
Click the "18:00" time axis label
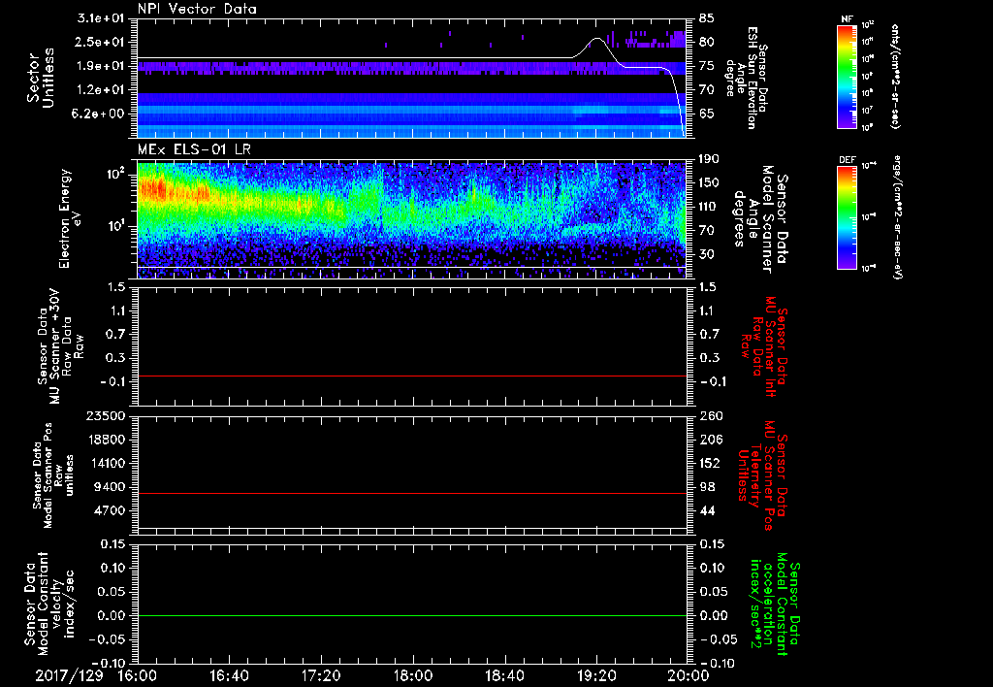click(412, 675)
